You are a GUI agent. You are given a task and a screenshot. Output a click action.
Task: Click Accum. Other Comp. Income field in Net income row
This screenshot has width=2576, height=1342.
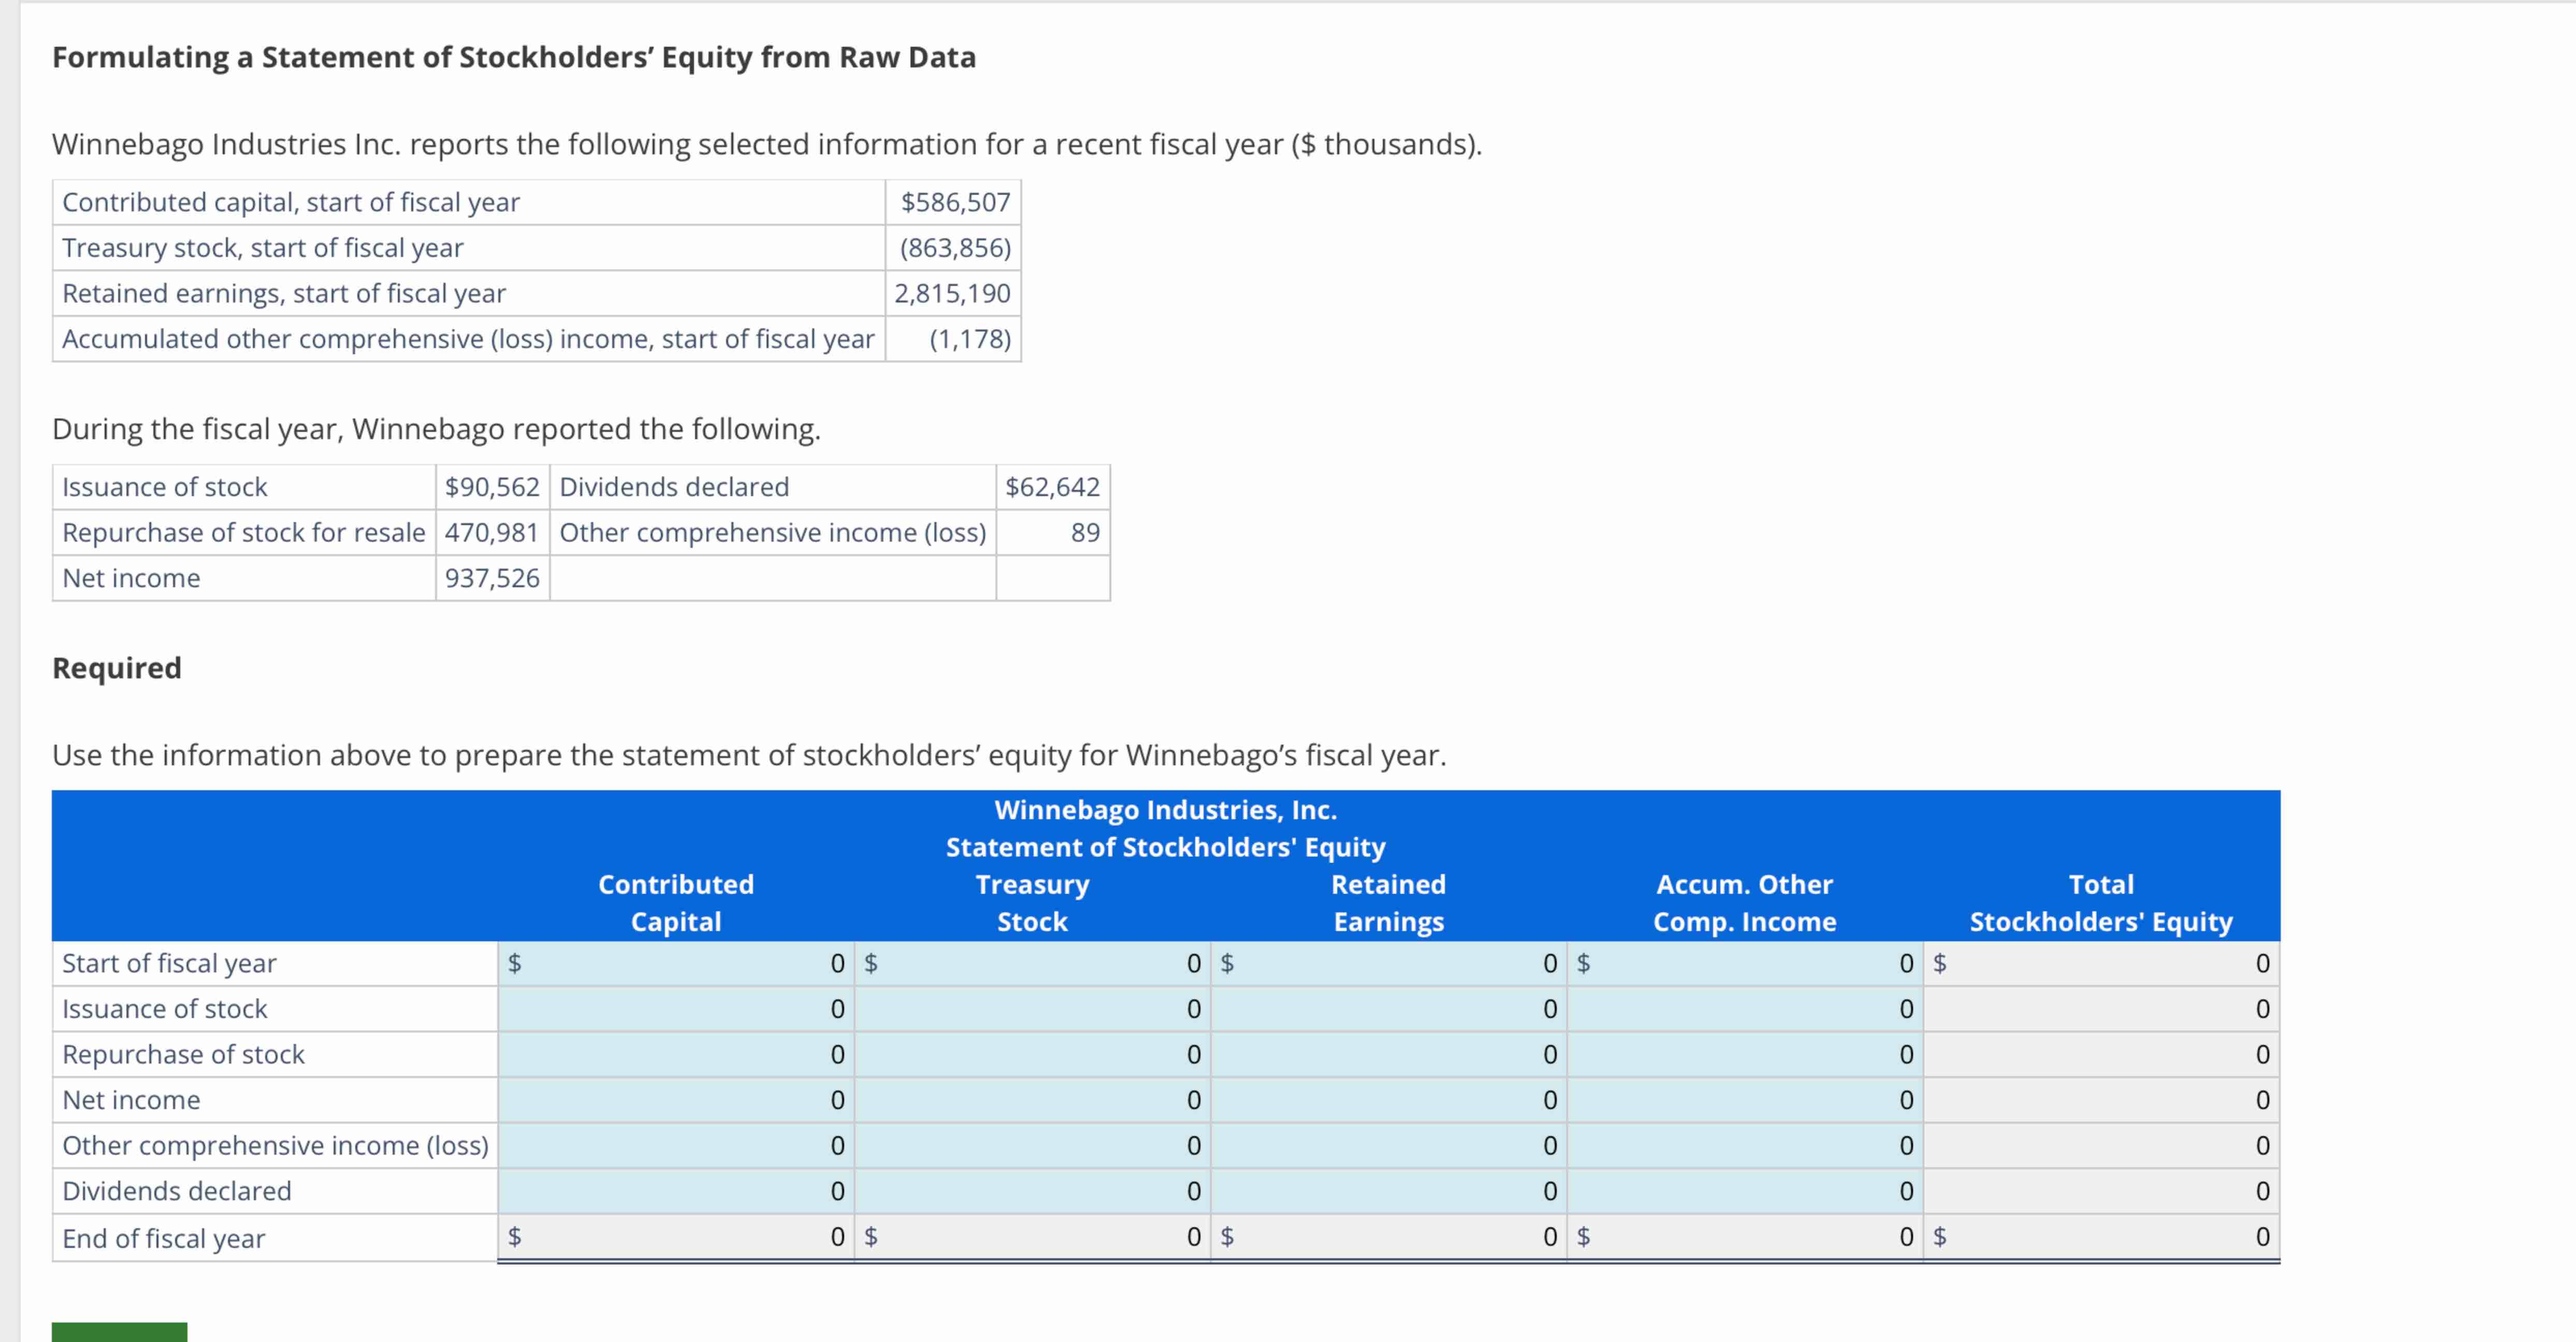(1745, 1100)
